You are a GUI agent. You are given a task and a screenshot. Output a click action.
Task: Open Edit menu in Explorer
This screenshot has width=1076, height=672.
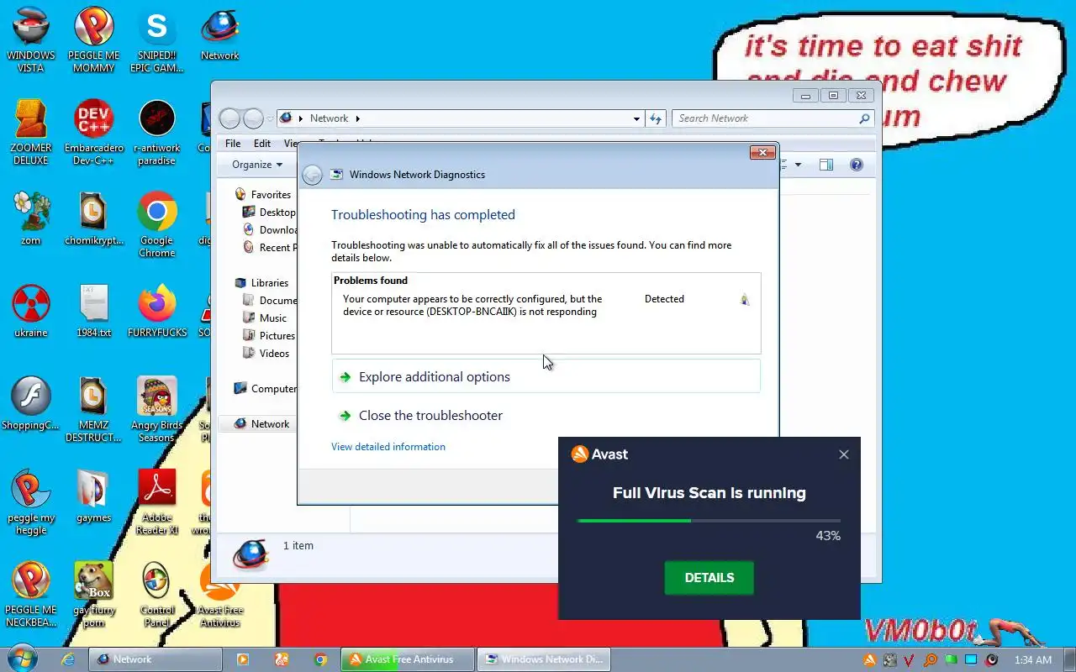pyautogui.click(x=262, y=144)
